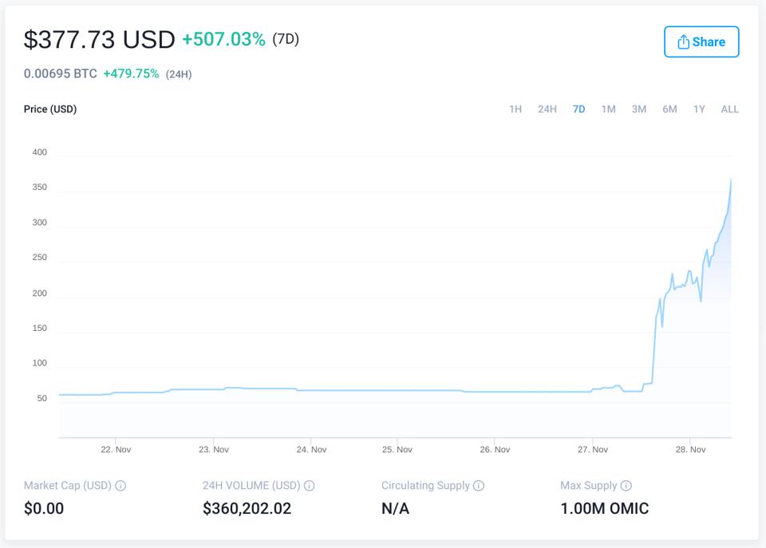
Task: Click the share arrow icon
Action: tap(683, 42)
